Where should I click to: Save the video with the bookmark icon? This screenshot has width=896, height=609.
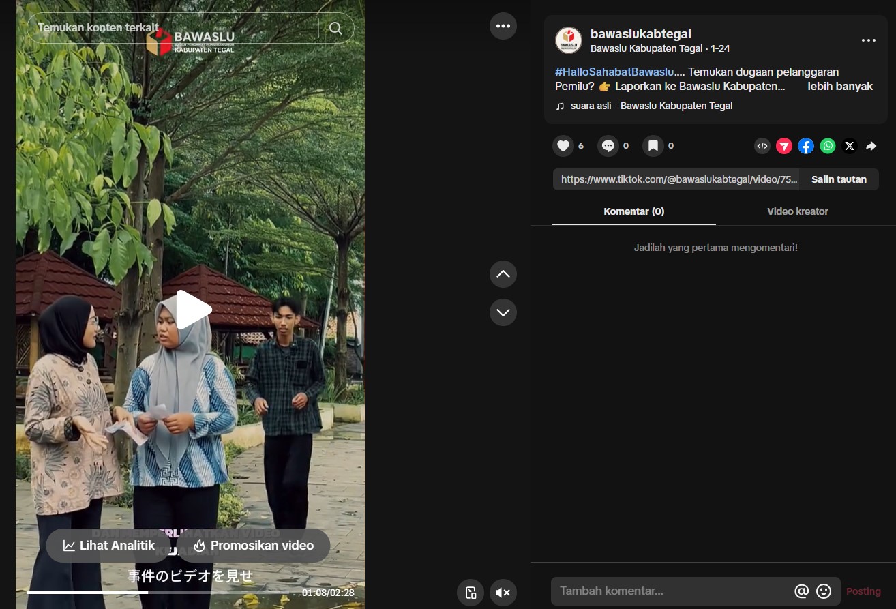coord(653,145)
